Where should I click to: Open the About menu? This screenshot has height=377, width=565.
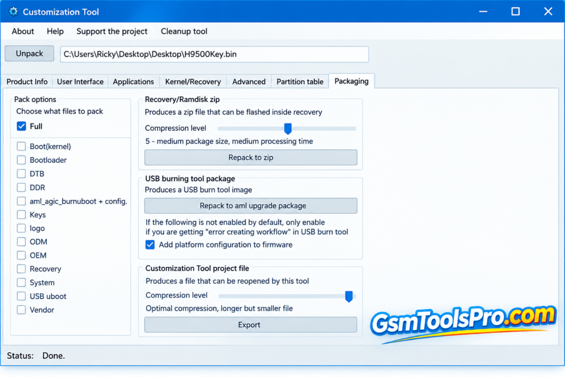click(x=23, y=31)
